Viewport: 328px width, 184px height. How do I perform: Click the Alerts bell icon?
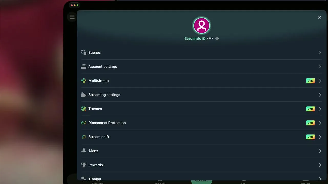pyautogui.click(x=84, y=151)
